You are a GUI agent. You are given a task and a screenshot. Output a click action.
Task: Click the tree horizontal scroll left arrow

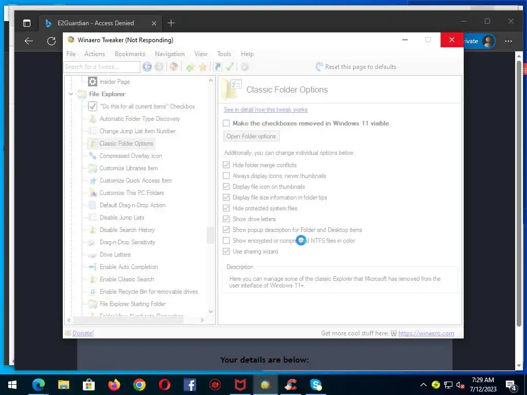pyautogui.click(x=69, y=320)
